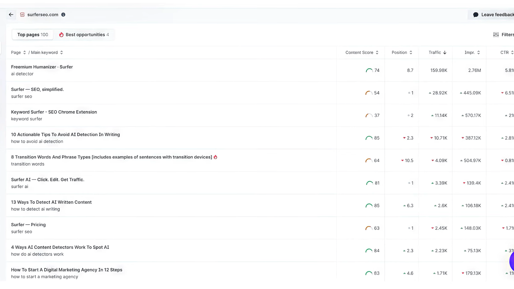Viewport: 514px width, 289px height.
Task: Click the 28.92K traffic value
Action: click(x=440, y=93)
